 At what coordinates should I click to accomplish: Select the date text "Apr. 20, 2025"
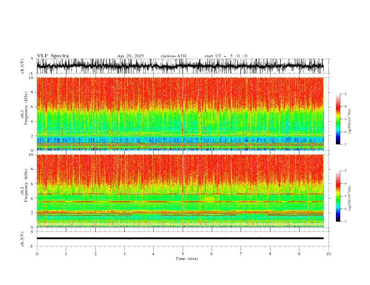pos(130,56)
